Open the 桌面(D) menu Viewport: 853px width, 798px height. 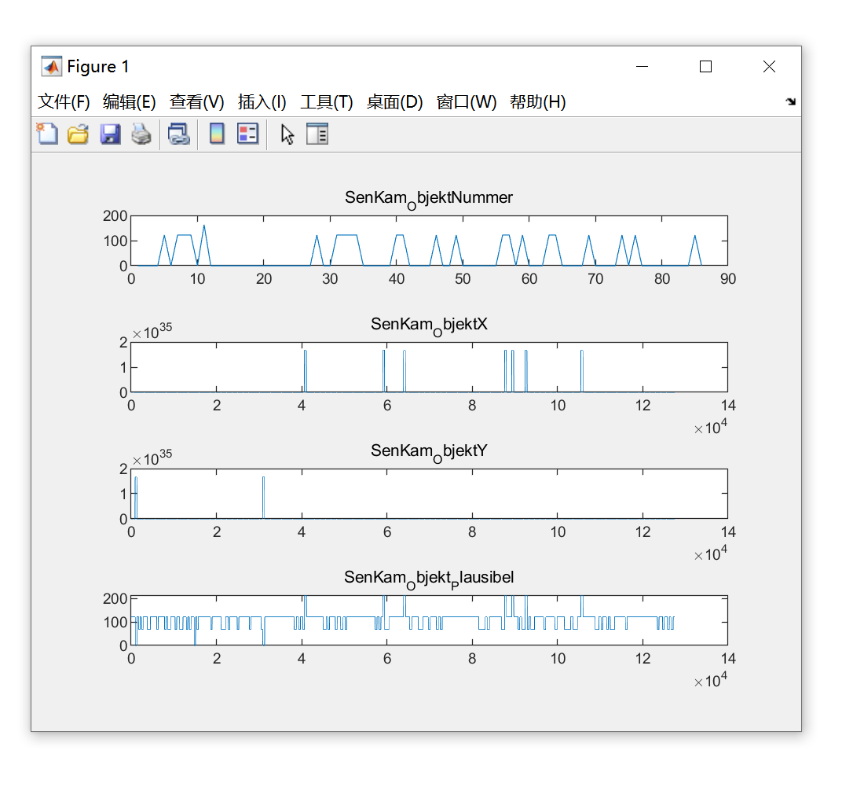tap(395, 102)
